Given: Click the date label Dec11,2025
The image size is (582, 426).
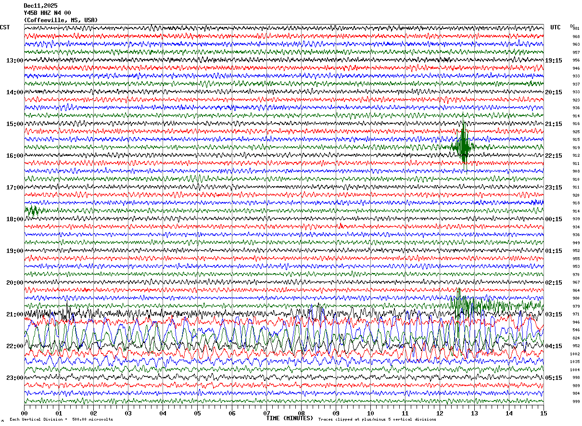Looking at the screenshot, I should point(40,6).
